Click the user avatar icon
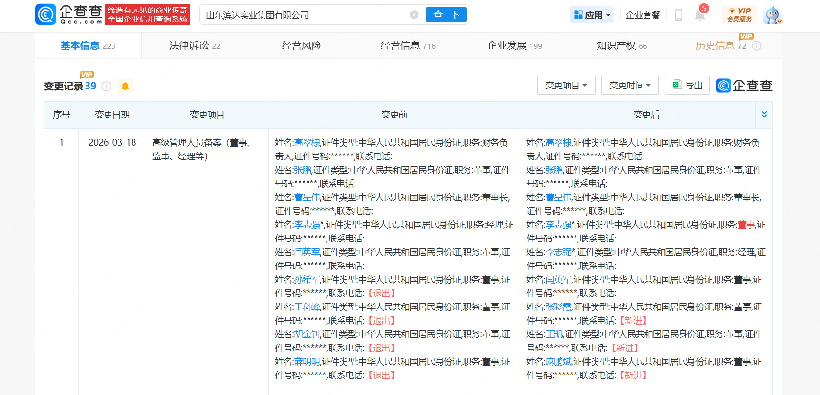Screen dimensions: 820x395 [x=773, y=15]
